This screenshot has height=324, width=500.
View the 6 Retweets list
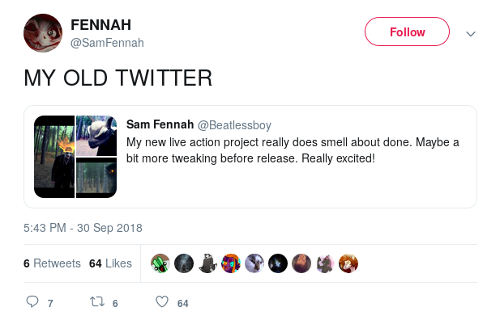click(x=52, y=263)
